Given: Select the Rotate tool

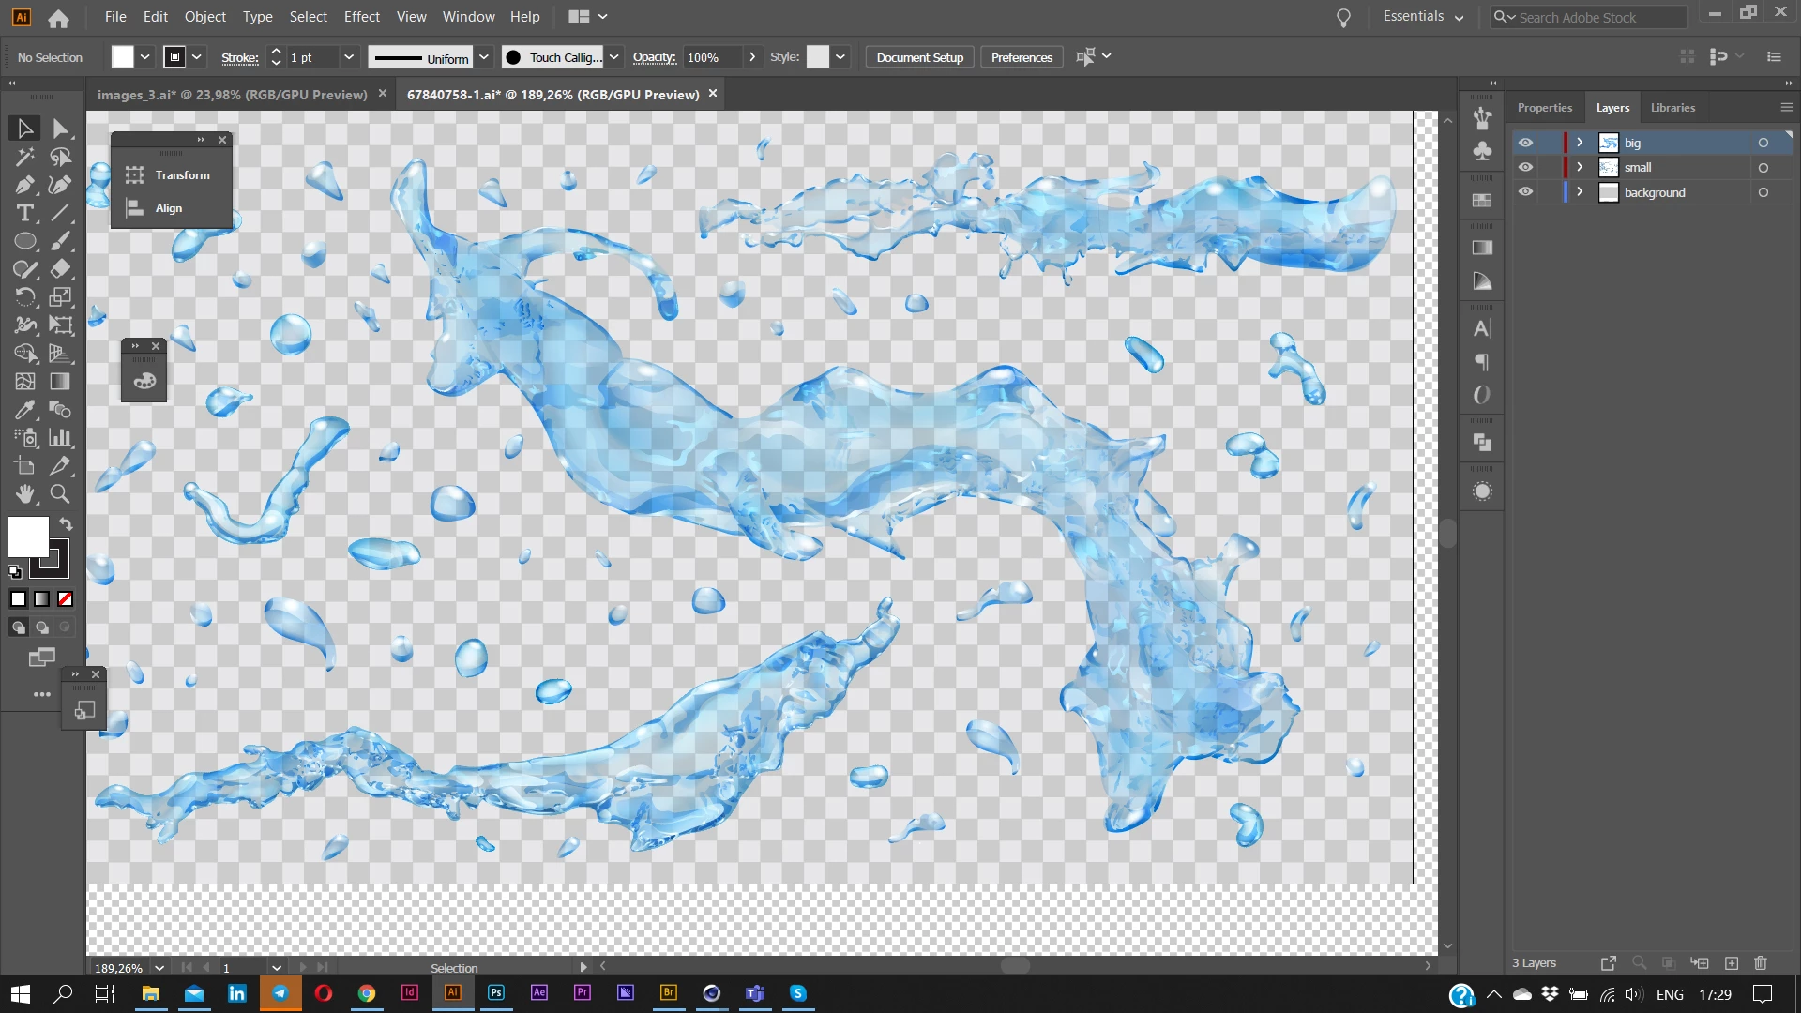Looking at the screenshot, I should [25, 297].
